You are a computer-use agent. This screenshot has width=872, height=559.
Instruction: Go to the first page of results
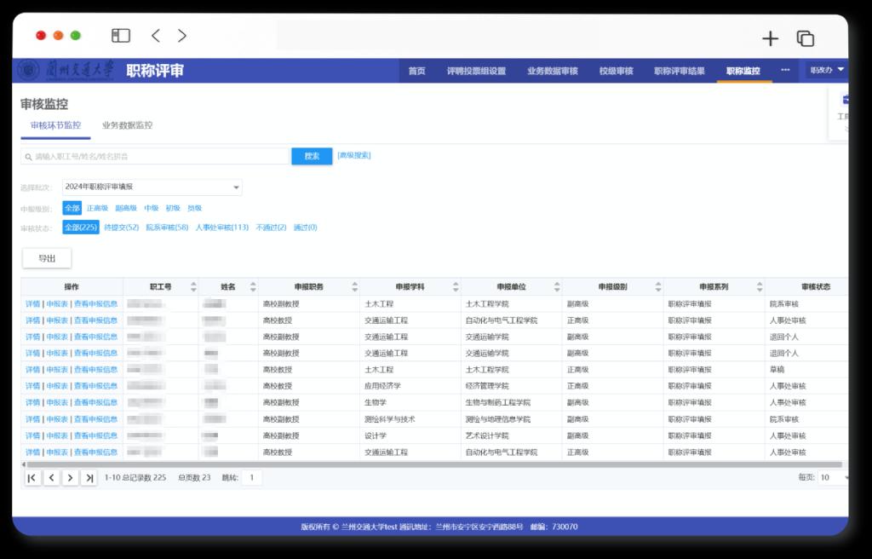click(32, 478)
